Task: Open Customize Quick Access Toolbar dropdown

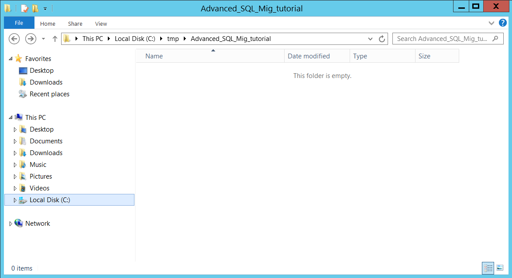Action: 45,9
